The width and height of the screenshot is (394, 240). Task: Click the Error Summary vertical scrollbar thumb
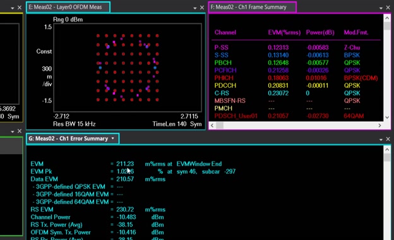[x=387, y=157]
